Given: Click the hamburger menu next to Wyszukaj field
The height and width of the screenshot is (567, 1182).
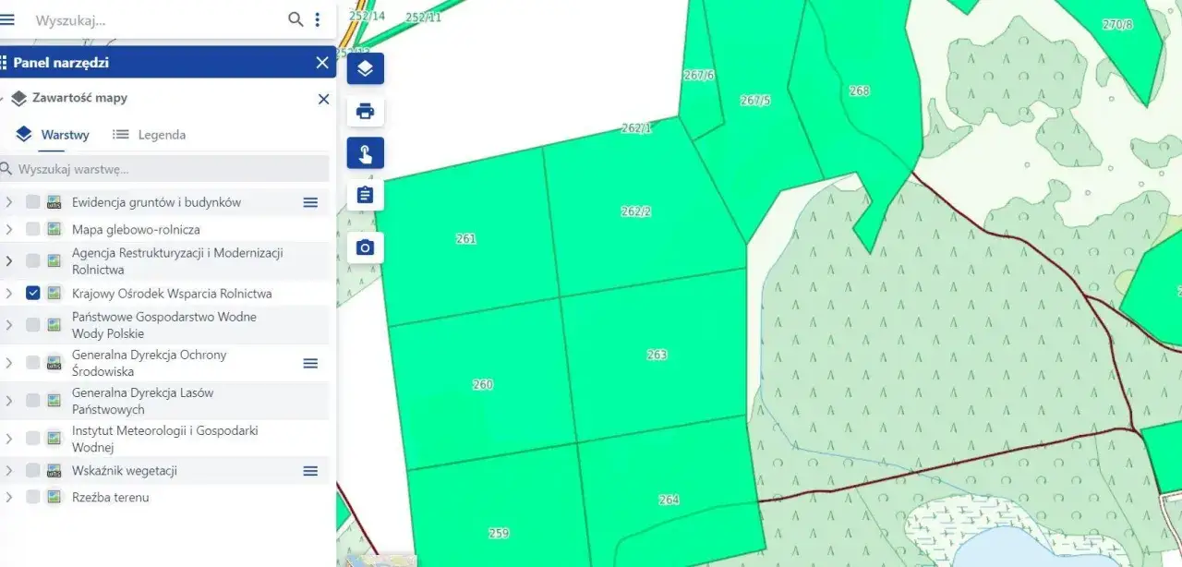Looking at the screenshot, I should (x=10, y=18).
